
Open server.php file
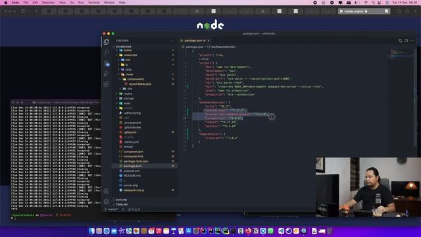click(x=131, y=186)
